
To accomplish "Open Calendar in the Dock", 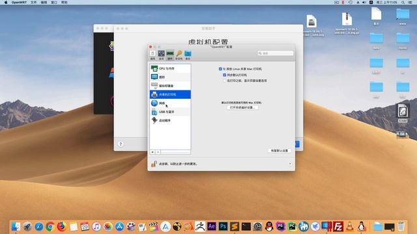I will point(85,227).
